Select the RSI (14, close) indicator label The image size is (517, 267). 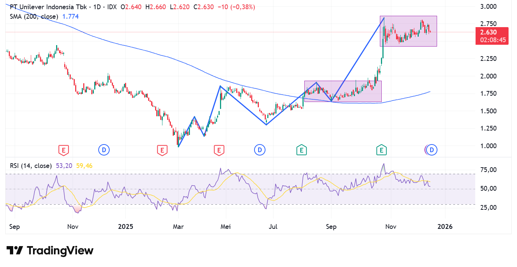pos(31,166)
